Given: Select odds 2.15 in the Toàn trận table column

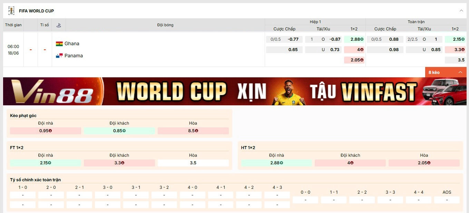Looking at the screenshot, I should coord(455,39).
